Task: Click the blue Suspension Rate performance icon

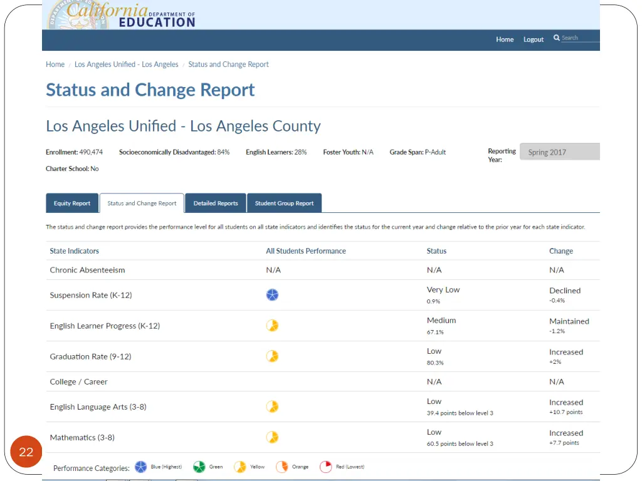Action: coord(272,294)
